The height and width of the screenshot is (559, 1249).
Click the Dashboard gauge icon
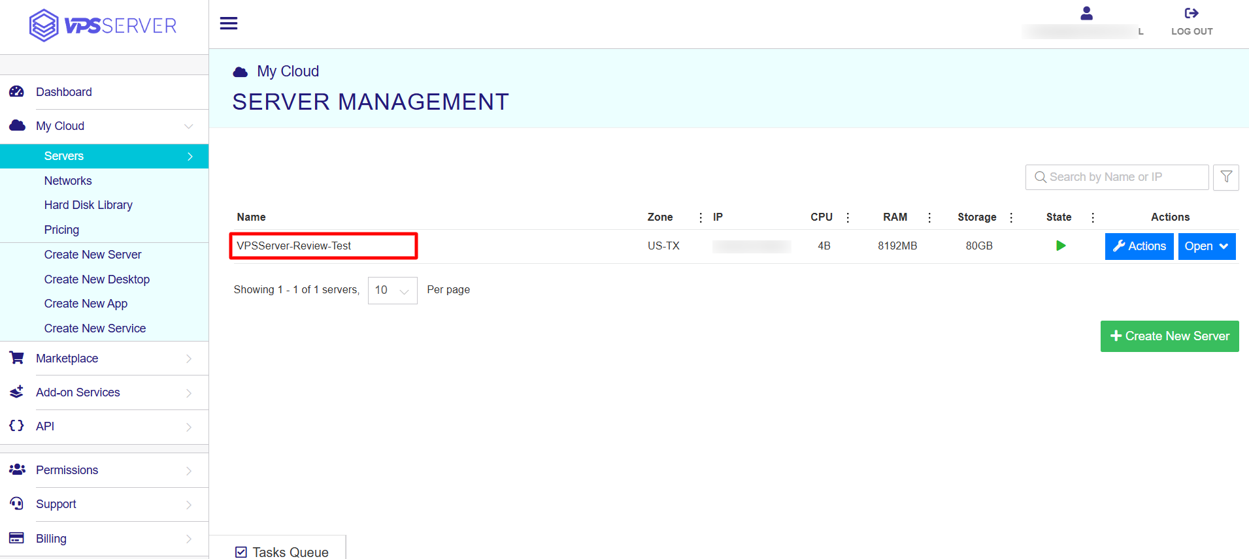(x=17, y=91)
